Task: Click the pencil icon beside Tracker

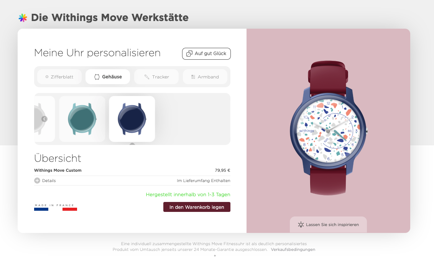Action: pos(147,77)
